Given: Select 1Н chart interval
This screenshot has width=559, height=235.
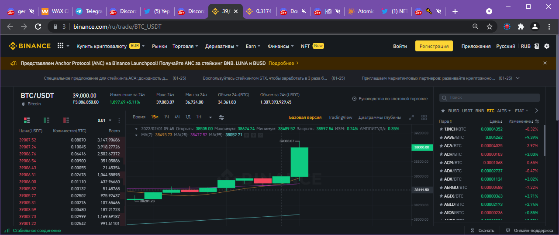Looking at the screenshot, I should (199, 117).
